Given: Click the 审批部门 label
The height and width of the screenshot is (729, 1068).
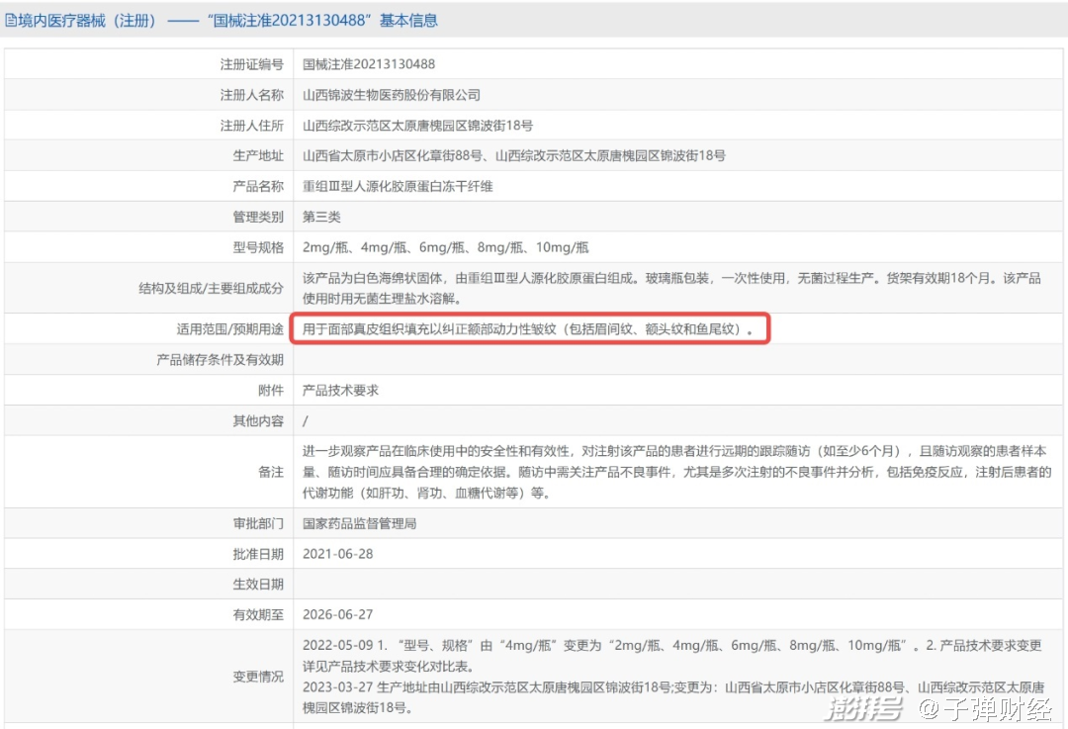Looking at the screenshot, I should (x=257, y=523).
